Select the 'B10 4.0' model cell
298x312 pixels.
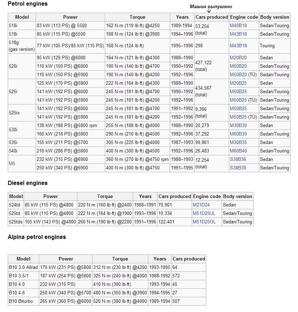coord(23,284)
